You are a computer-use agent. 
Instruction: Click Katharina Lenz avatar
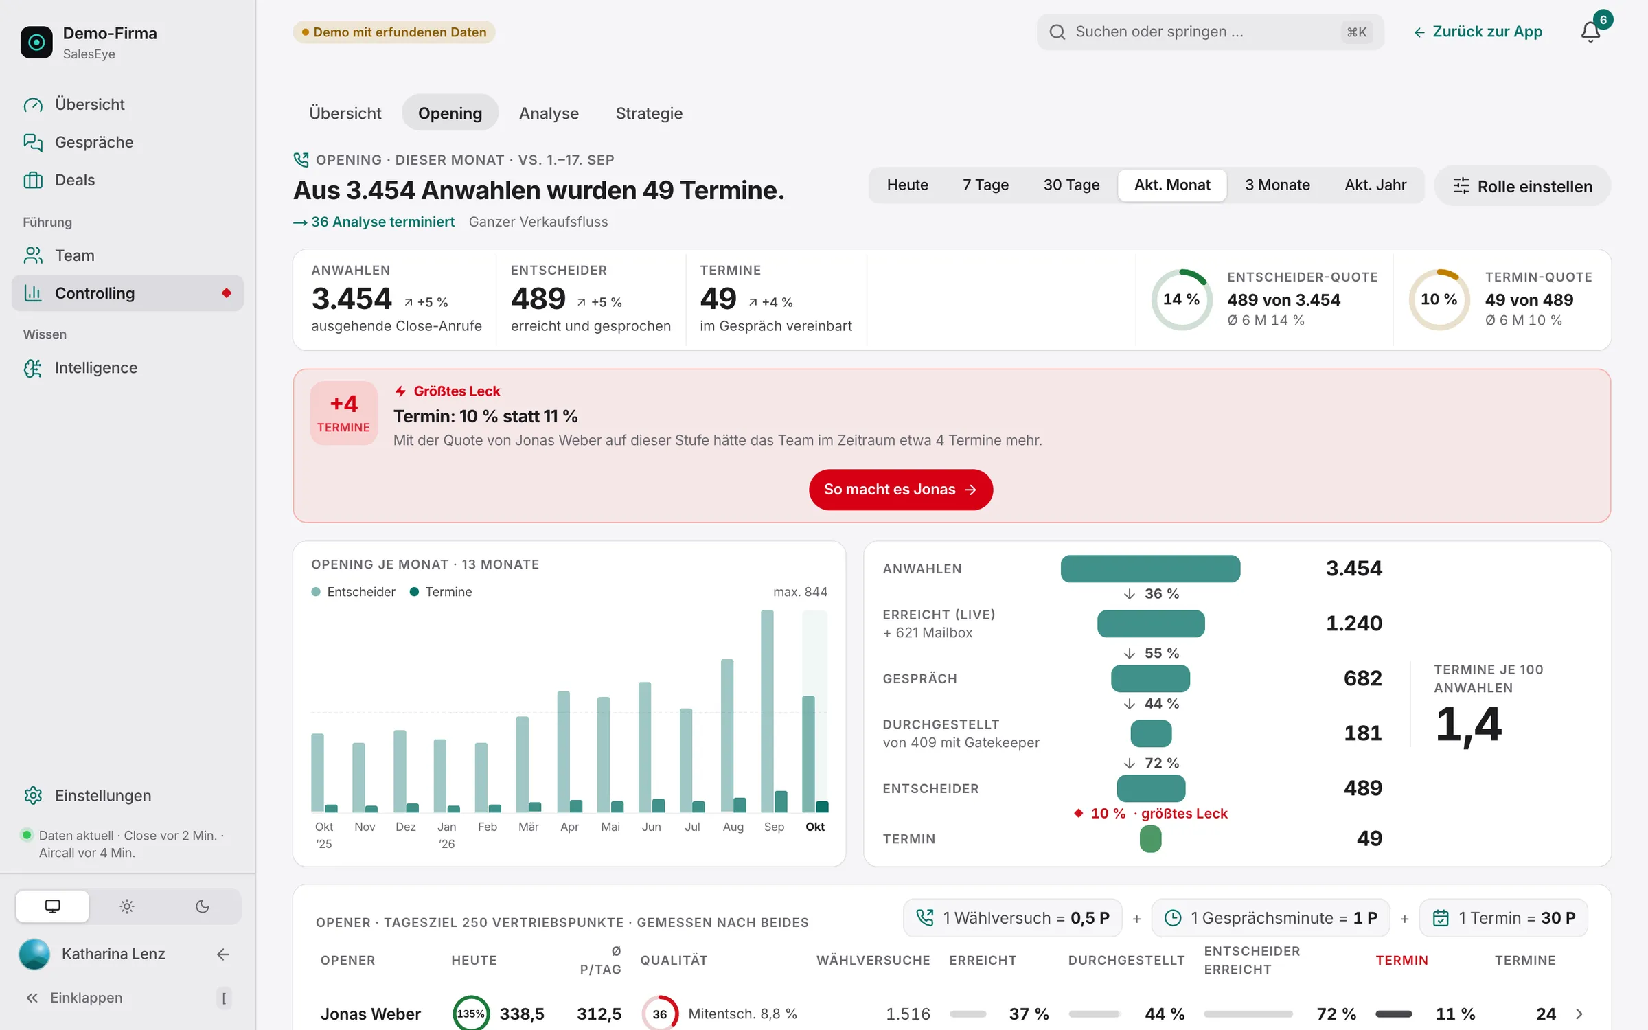(34, 954)
